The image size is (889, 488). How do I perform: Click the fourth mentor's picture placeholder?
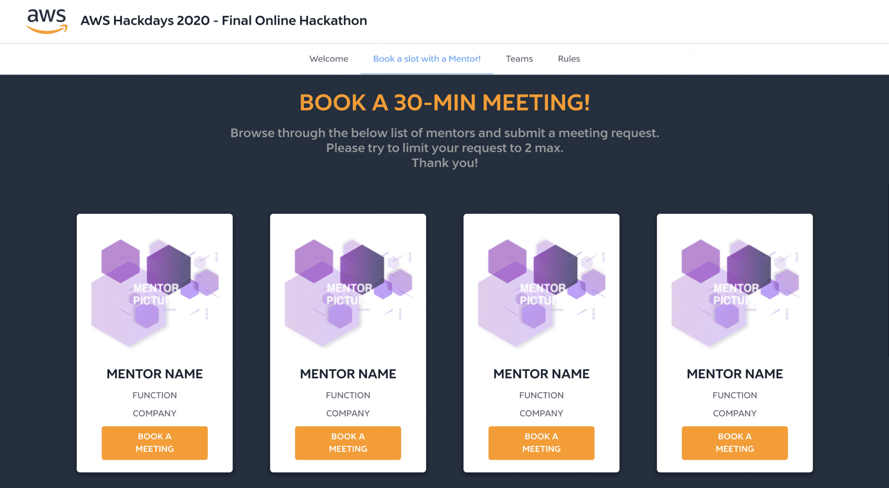coord(734,291)
